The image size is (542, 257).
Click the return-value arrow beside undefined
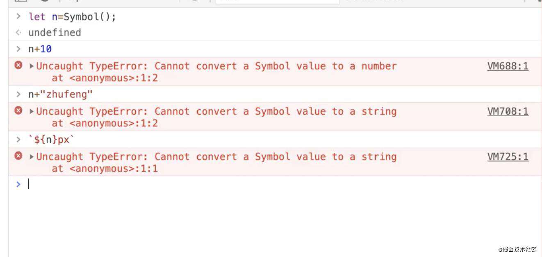coord(18,32)
